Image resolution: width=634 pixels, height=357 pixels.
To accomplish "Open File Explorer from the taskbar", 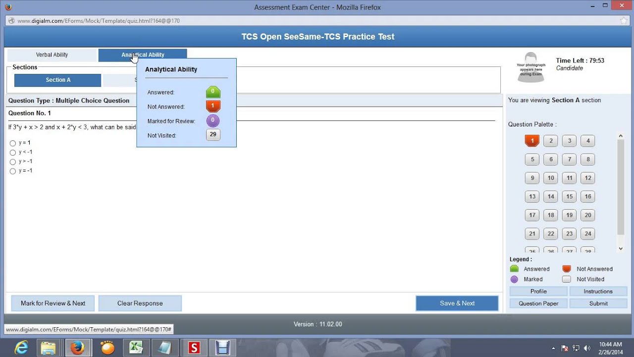I will tap(48, 348).
